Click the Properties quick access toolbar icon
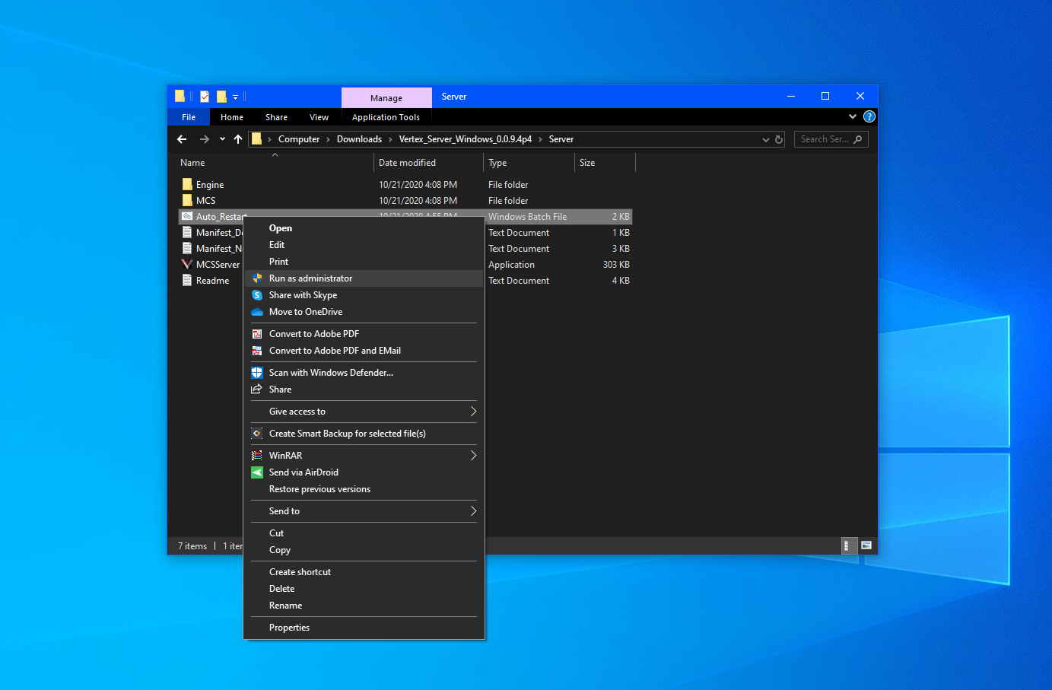The height and width of the screenshot is (690, 1052). (x=205, y=97)
